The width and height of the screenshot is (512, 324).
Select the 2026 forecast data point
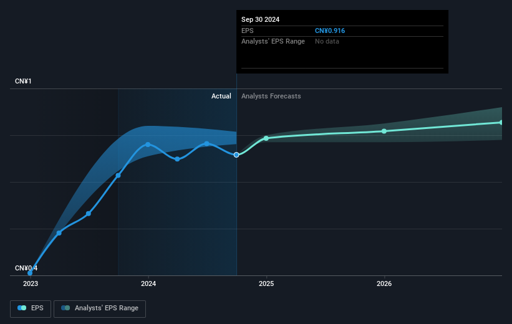[x=384, y=131]
